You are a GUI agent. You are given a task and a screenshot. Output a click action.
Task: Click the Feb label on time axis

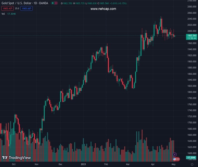click(106, 164)
